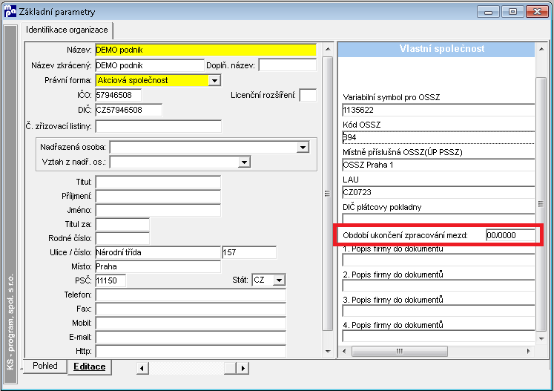Viewport: 554px width, 391px height.
Task: Click the Rodné číslo input field
Action: 122,239
